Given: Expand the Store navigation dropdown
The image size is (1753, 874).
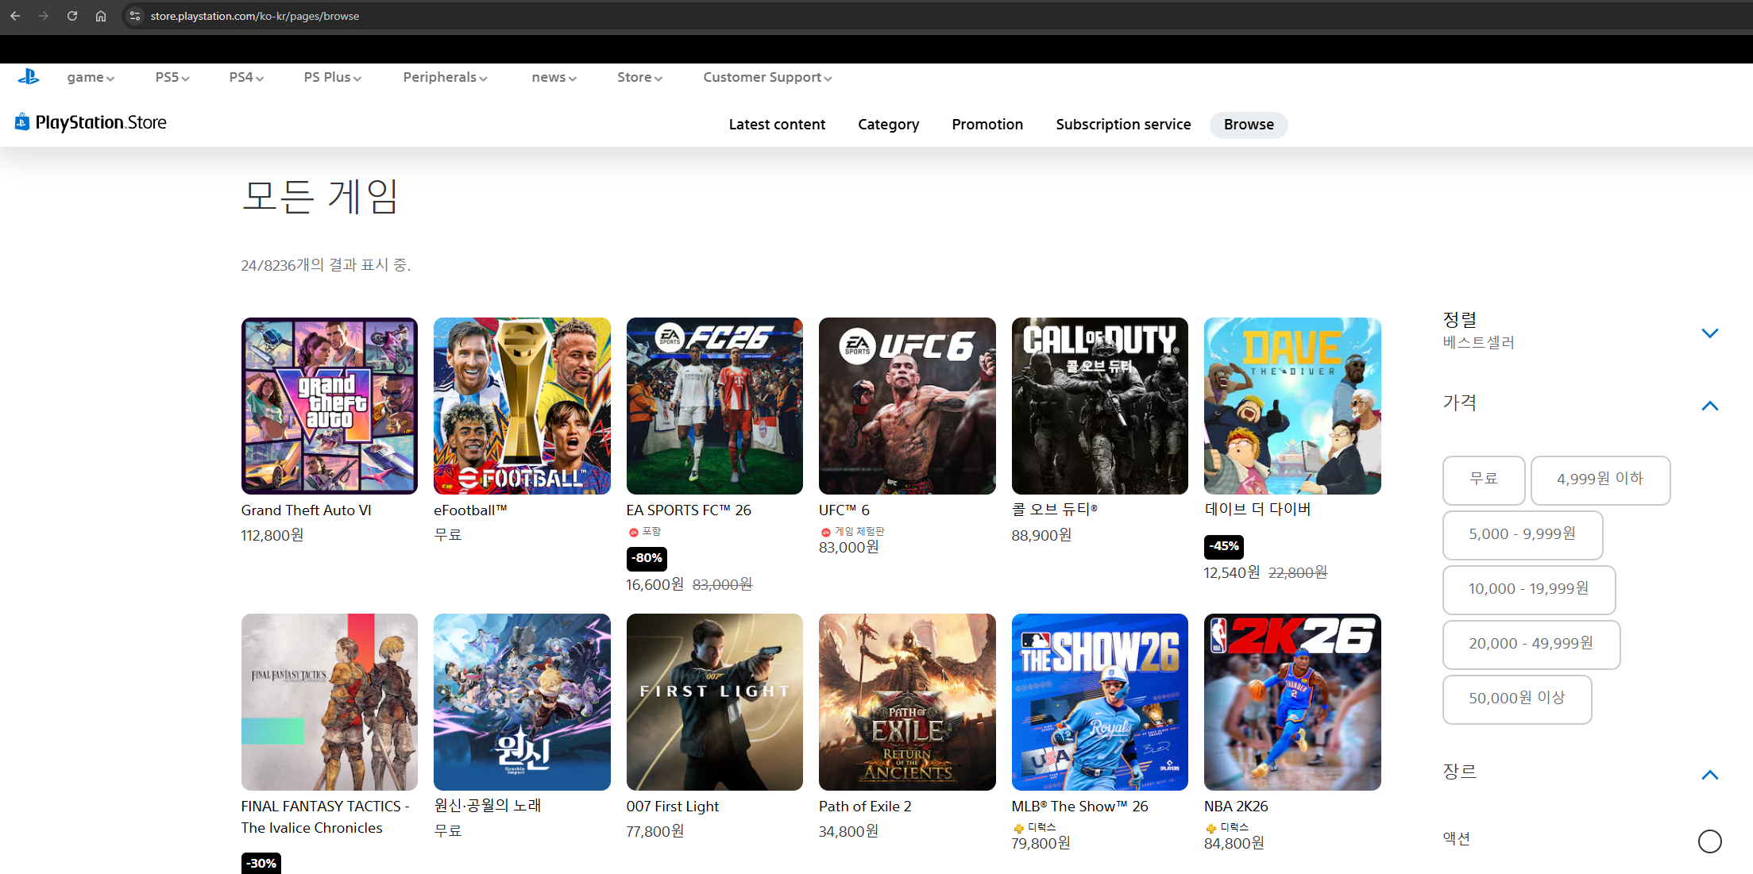Looking at the screenshot, I should click(639, 77).
